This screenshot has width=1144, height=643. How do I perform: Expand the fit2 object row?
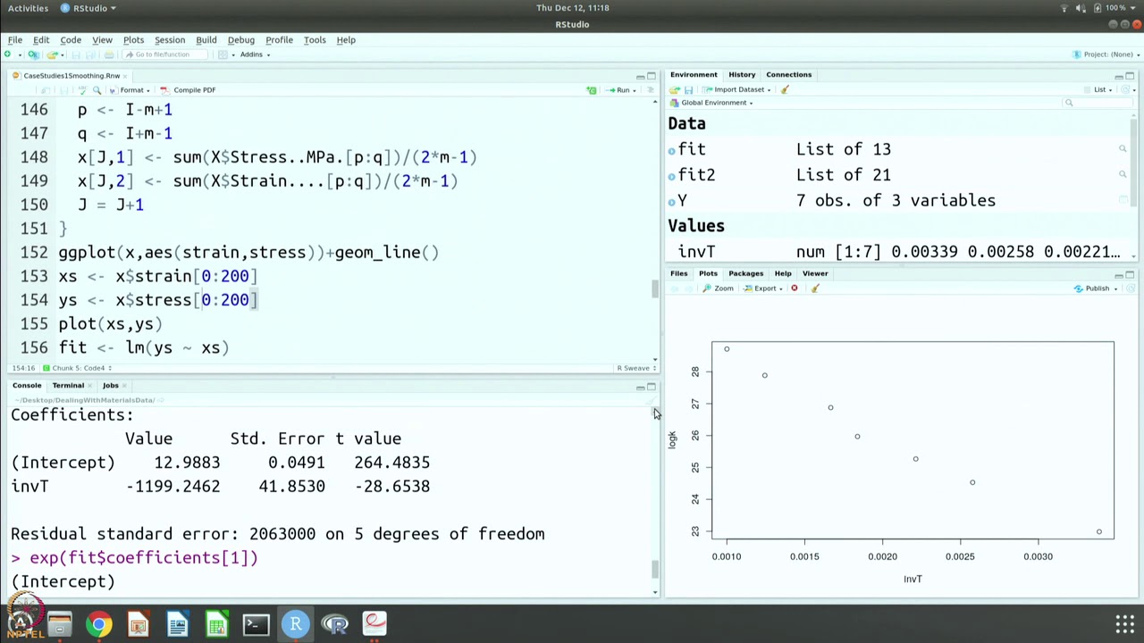(671, 176)
